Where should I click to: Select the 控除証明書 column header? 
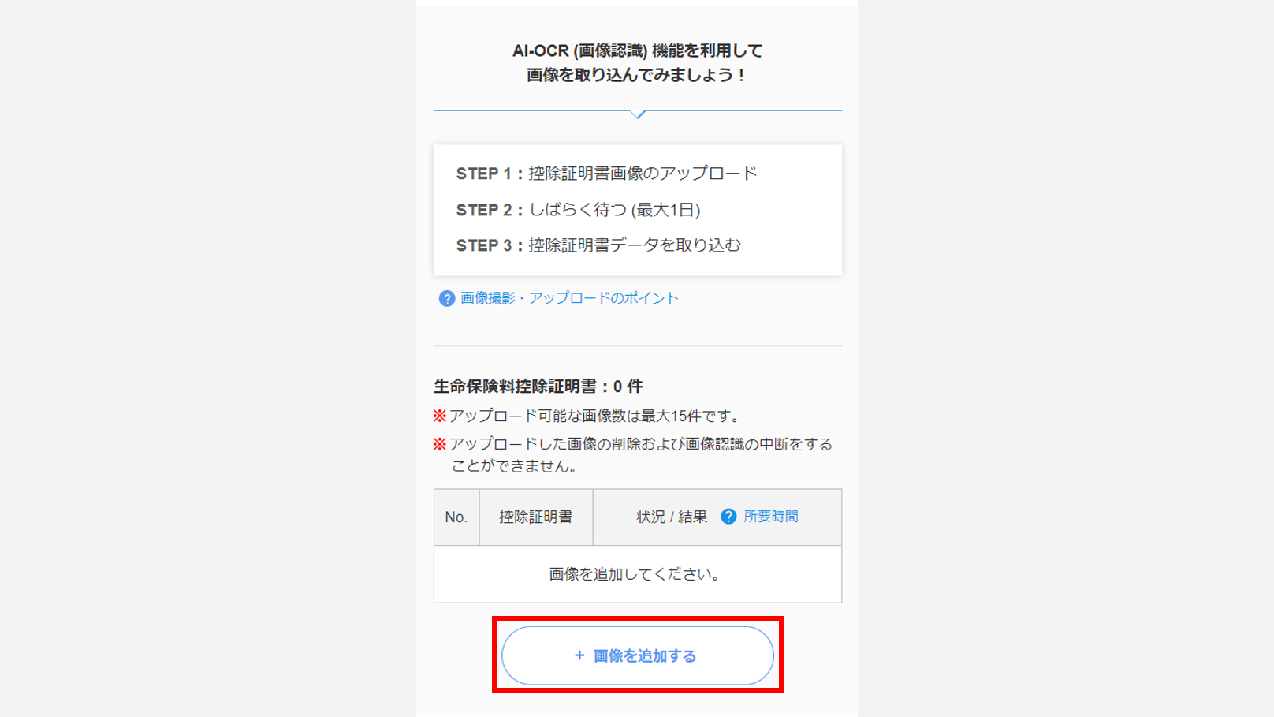click(x=536, y=517)
